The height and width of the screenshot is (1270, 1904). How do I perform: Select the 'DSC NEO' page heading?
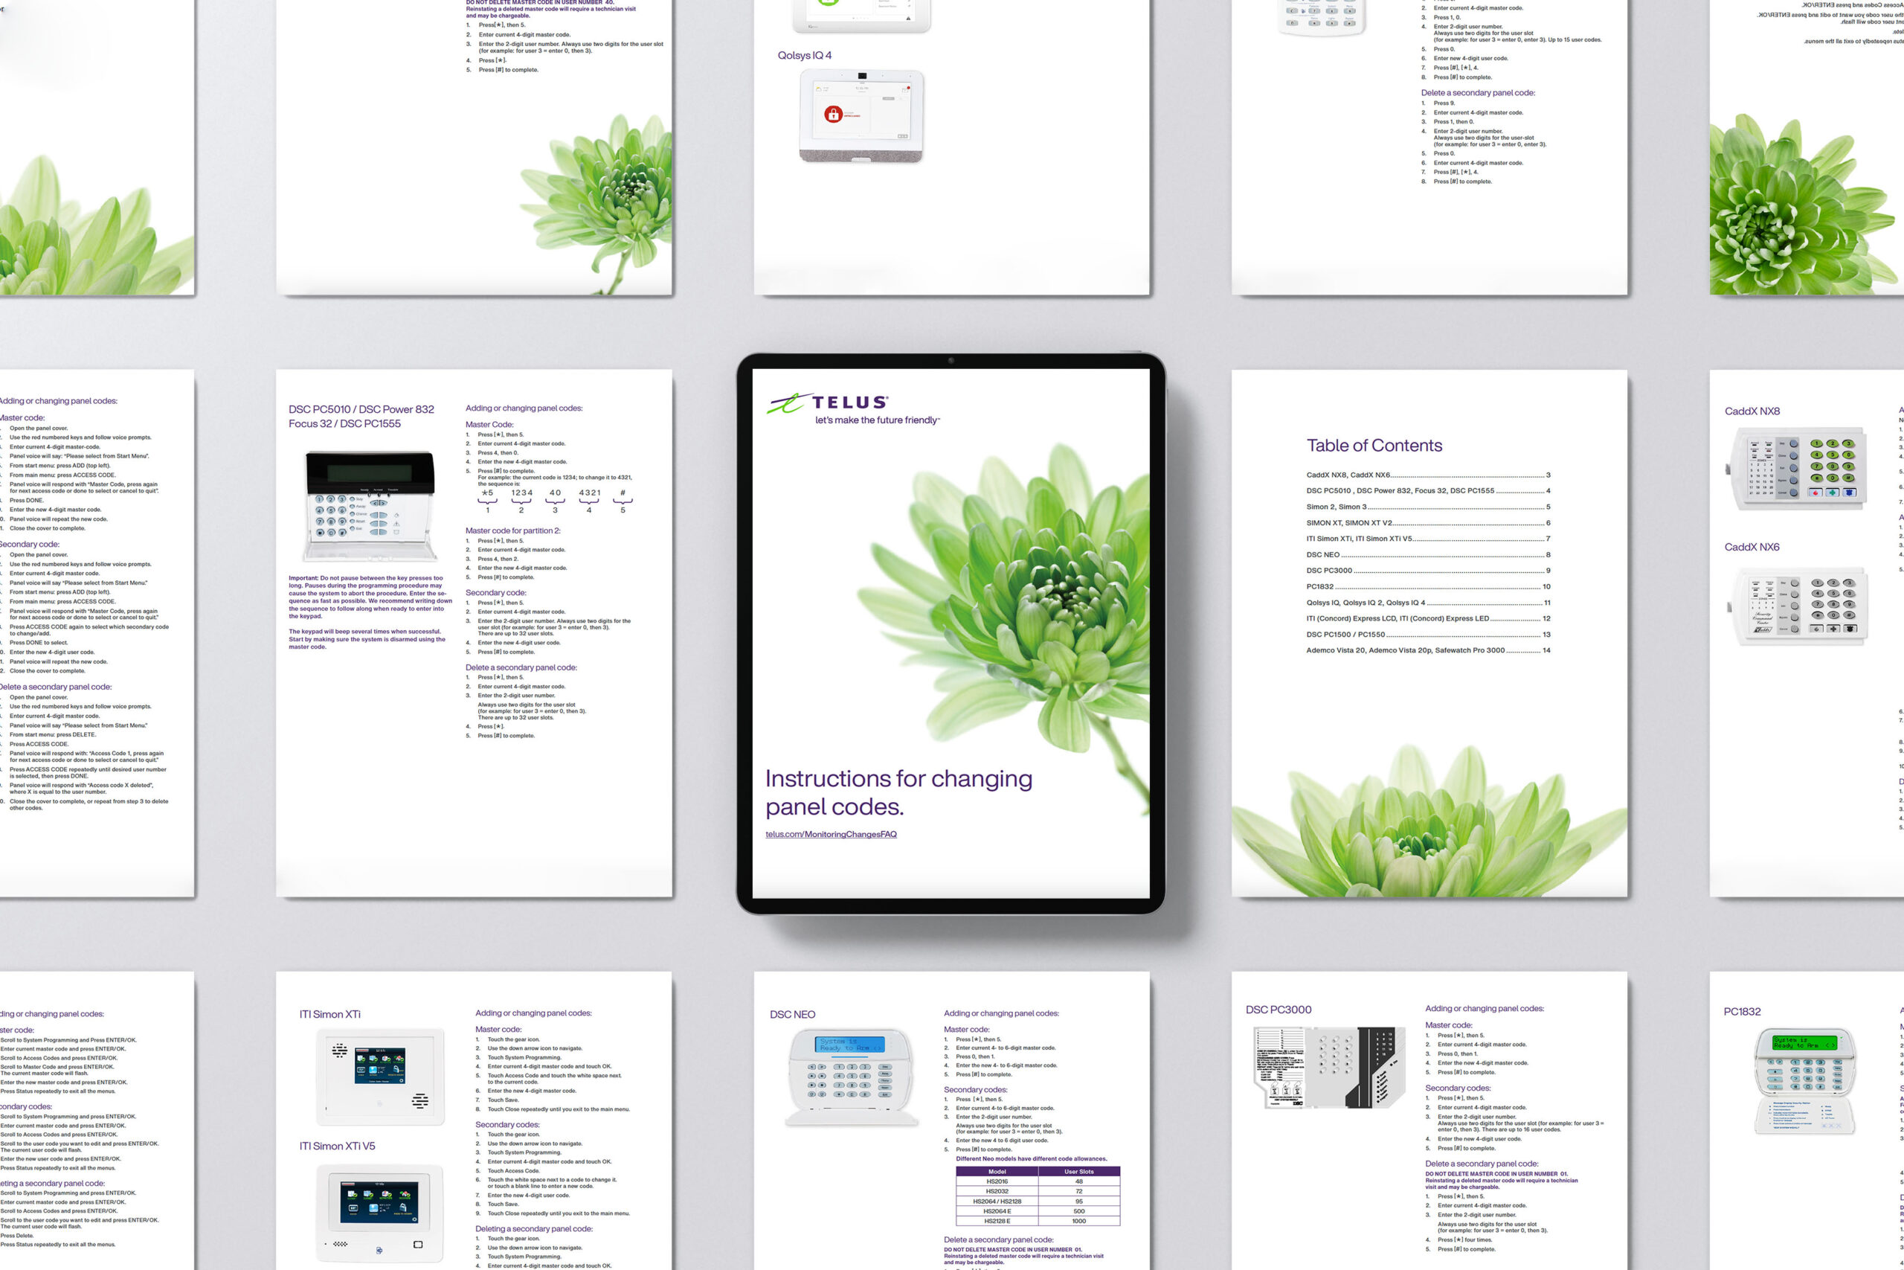(791, 1015)
